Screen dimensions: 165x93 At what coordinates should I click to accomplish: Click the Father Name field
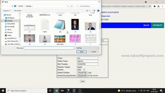point(87,61)
